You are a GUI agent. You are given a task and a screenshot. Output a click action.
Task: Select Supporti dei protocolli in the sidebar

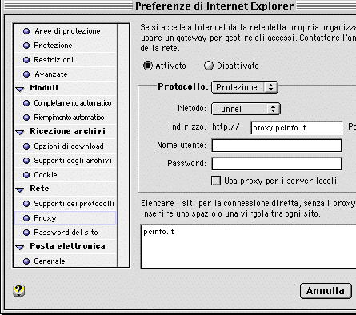coord(66,204)
